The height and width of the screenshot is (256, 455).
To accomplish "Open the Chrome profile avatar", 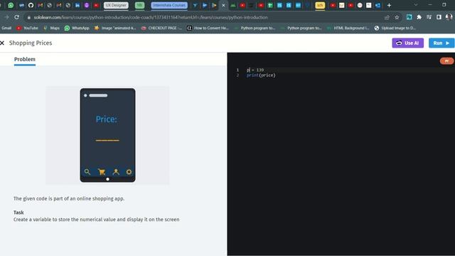I will click(x=449, y=17).
